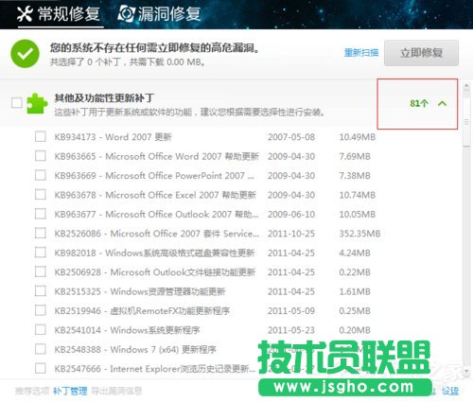This screenshot has width=473, height=402.
Task: Click the size value 0.22MB
Action: (355, 272)
